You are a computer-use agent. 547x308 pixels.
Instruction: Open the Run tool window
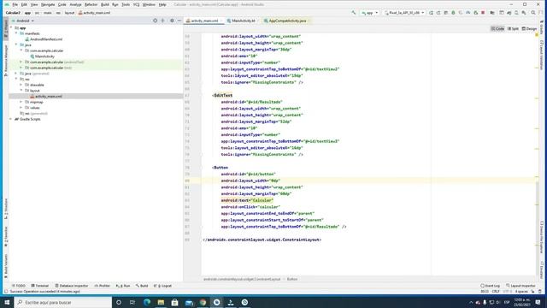point(123,286)
